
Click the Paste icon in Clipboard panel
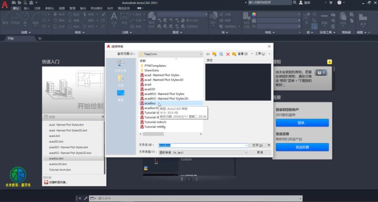[343, 18]
